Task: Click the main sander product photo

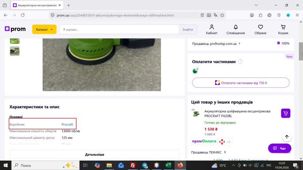Action: (102, 65)
